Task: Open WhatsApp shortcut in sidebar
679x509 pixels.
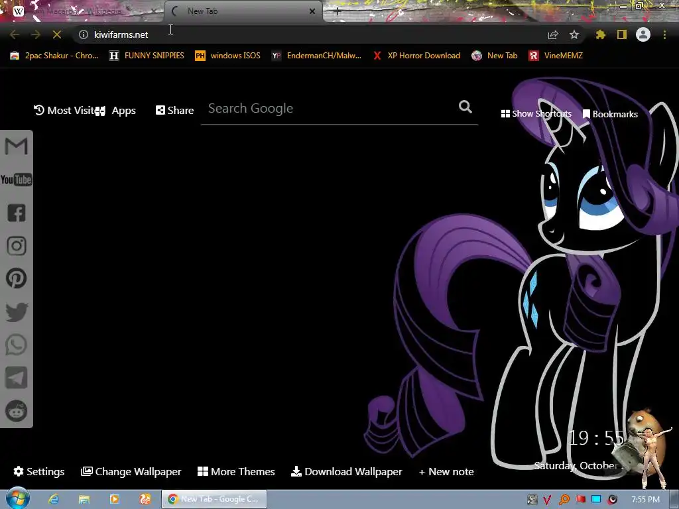Action: point(17,345)
